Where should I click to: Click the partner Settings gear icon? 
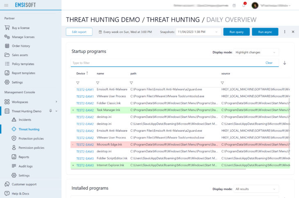coord(7,82)
